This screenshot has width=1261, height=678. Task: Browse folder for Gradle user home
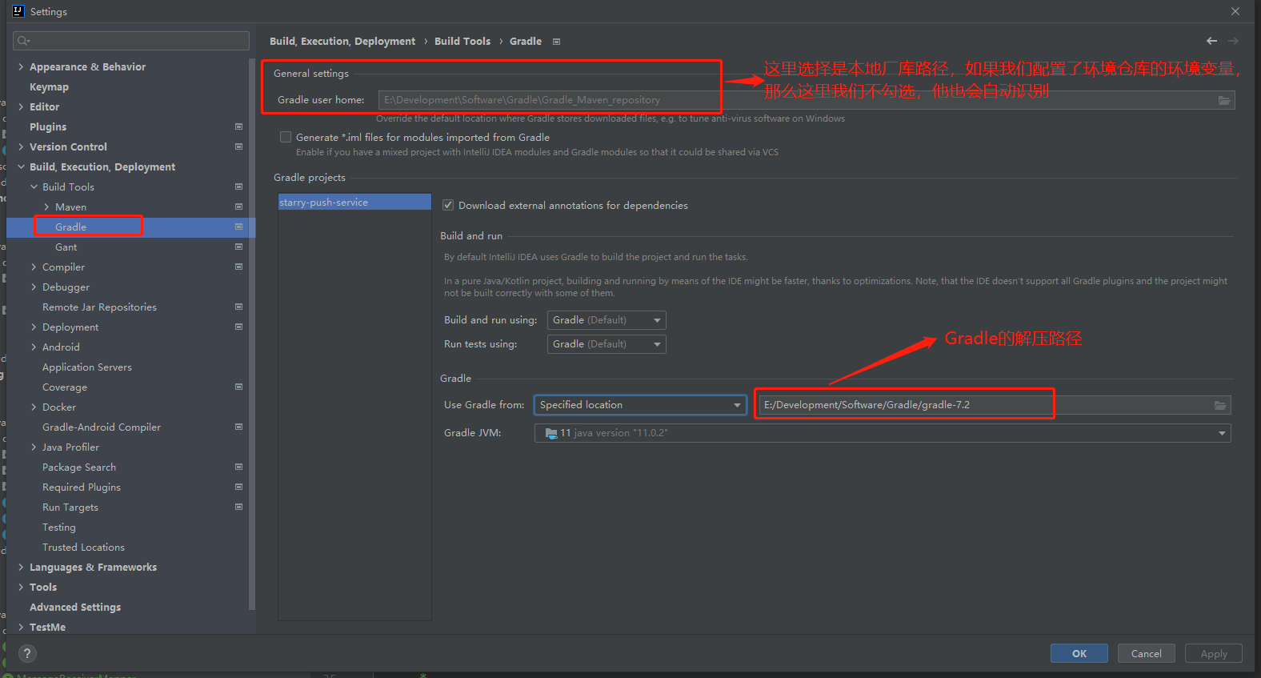1223,100
